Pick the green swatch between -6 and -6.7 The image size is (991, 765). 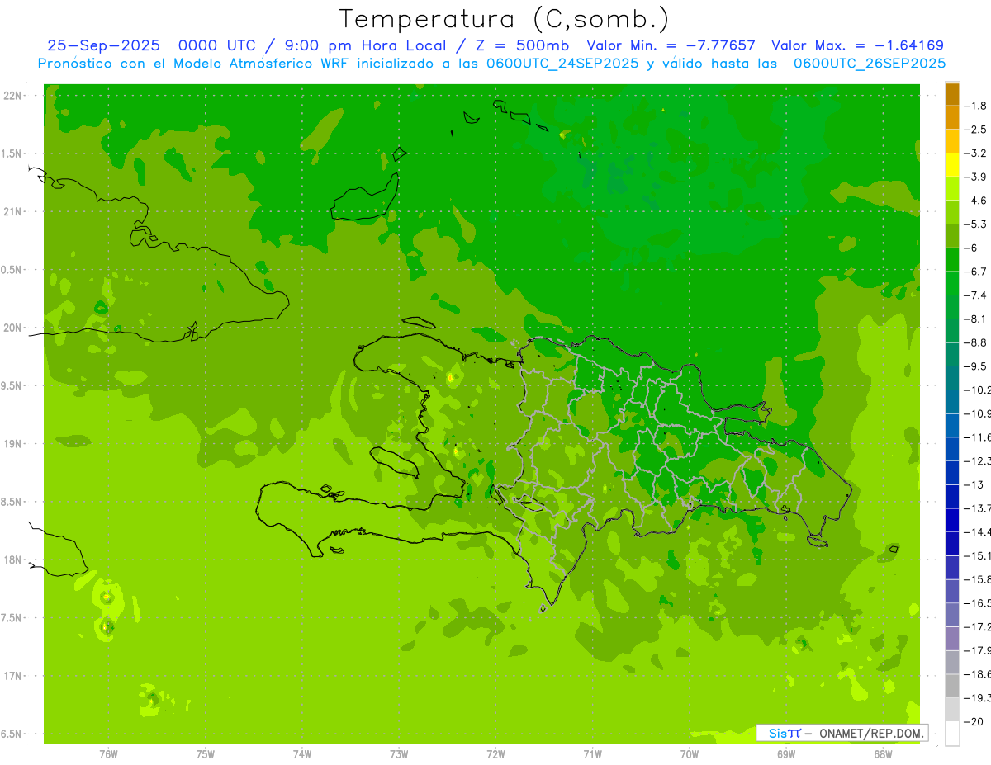(x=952, y=260)
